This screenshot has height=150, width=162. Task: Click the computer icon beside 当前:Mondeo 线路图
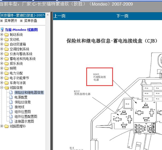click(x=2, y=29)
